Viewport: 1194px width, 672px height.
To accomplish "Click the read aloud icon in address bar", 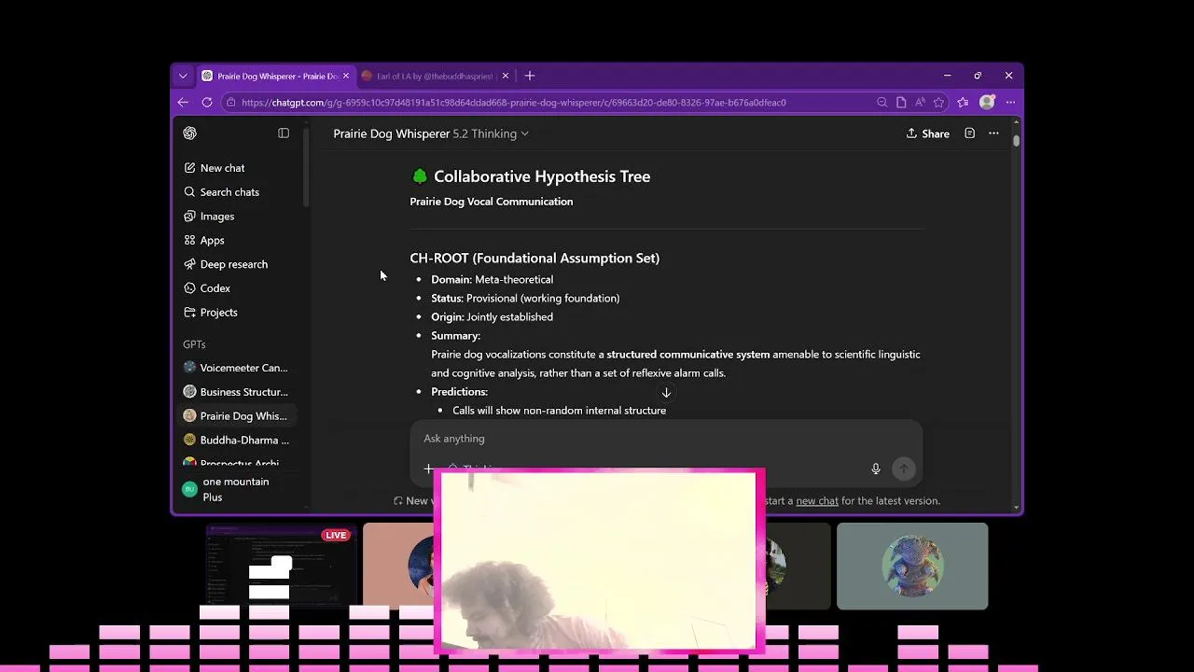I will point(920,103).
